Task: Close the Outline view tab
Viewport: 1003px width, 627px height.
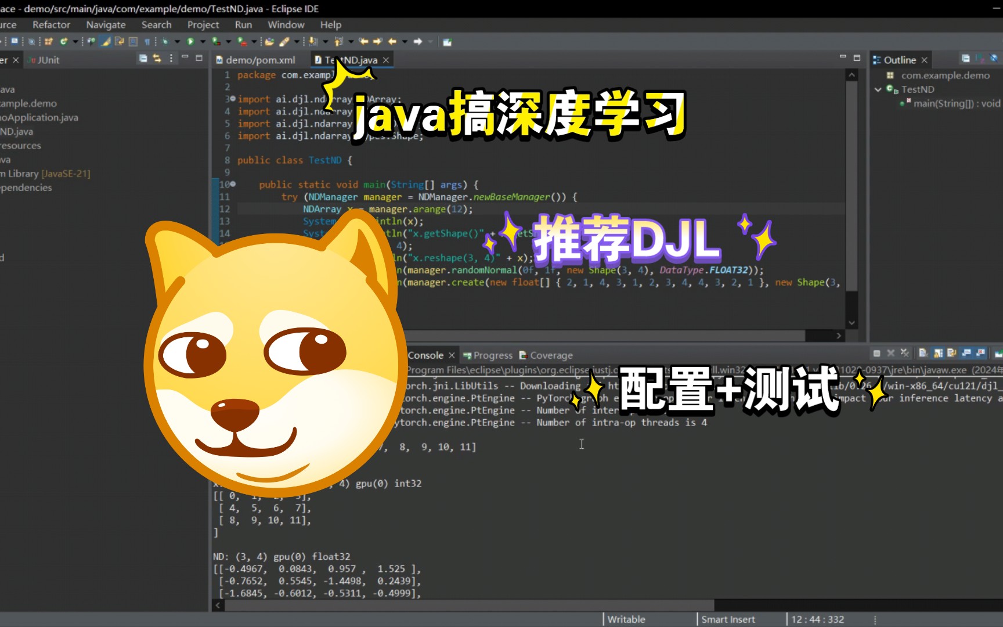Action: tap(924, 60)
